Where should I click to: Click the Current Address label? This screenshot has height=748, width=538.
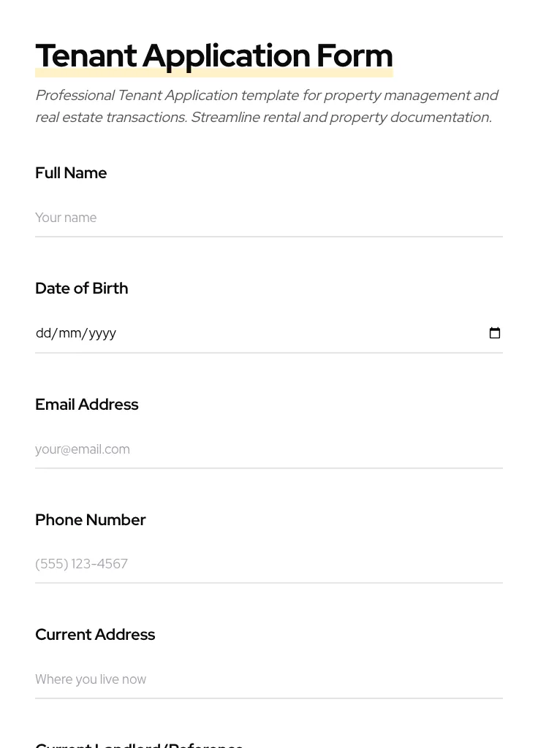[95, 635]
